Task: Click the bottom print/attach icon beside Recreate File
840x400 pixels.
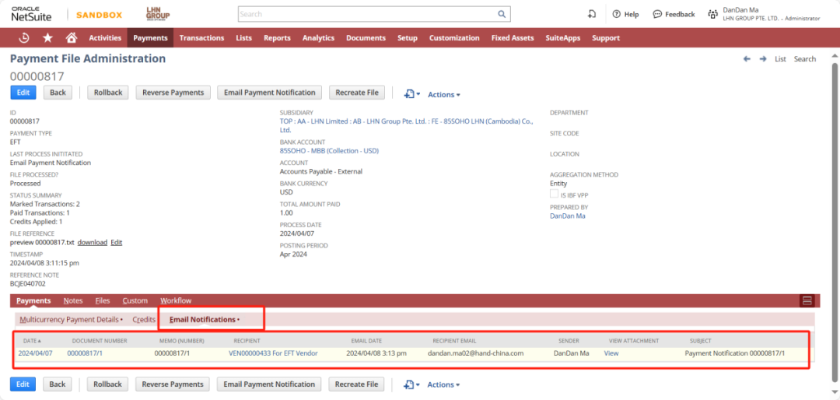Action: 411,384
